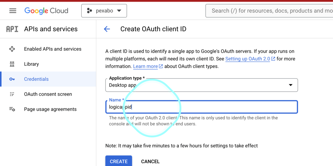The width and height of the screenshot is (333, 166).
Task: Click the settings take effect note text
Action: (x=182, y=146)
